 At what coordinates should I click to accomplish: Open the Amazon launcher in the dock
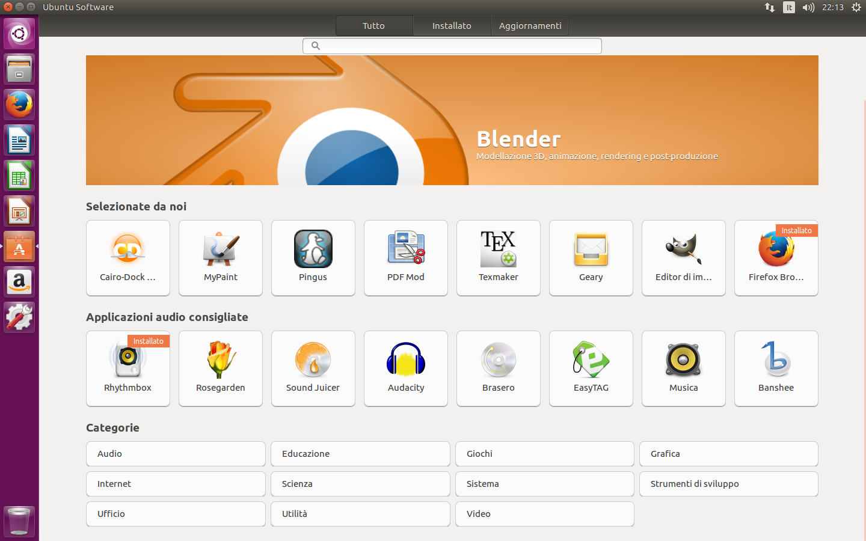click(x=19, y=282)
